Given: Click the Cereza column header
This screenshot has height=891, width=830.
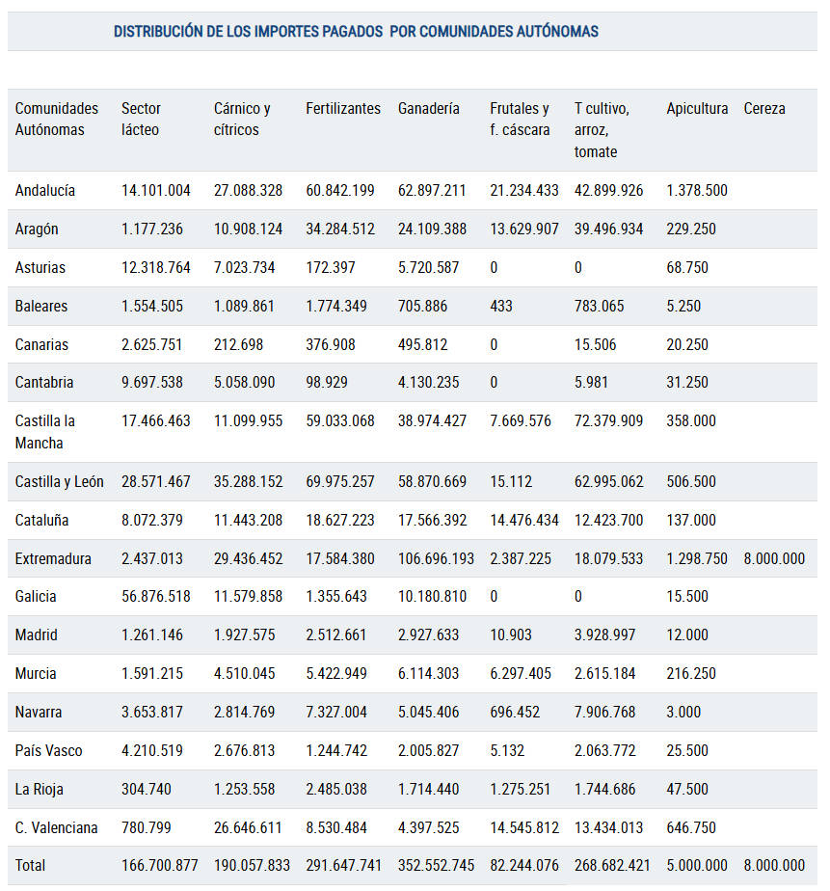Looking at the screenshot, I should [x=764, y=108].
